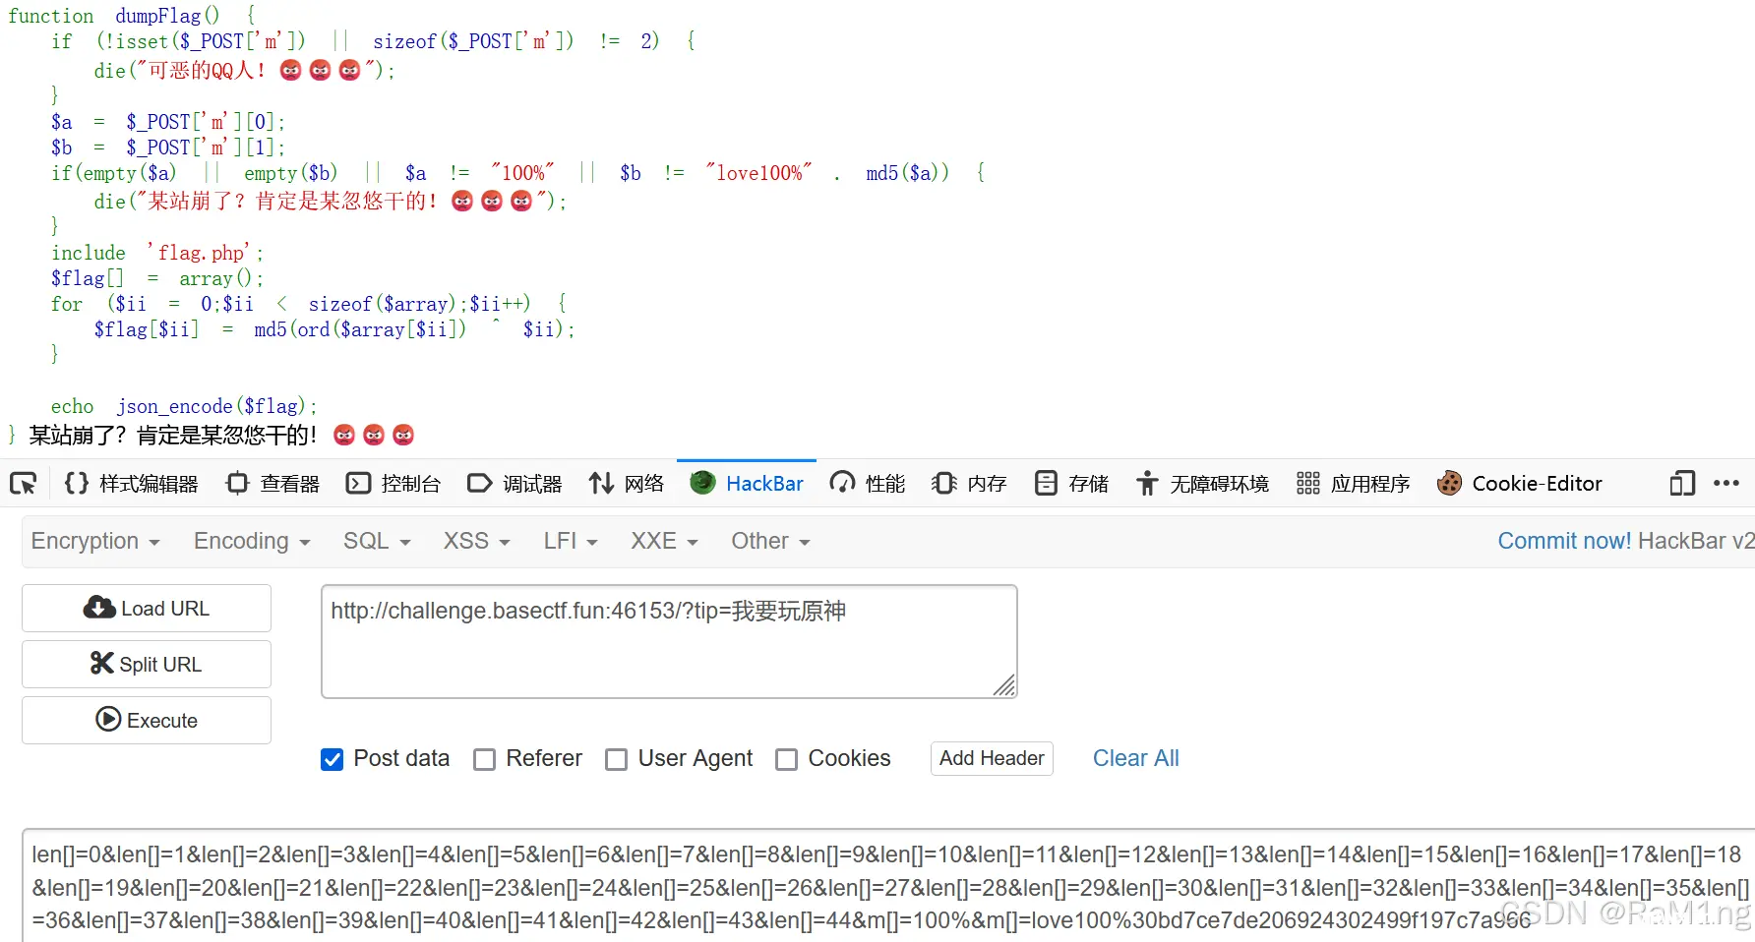Open the Cookie-Editor tab
Screen dimensions: 1755x942
tap(1520, 484)
